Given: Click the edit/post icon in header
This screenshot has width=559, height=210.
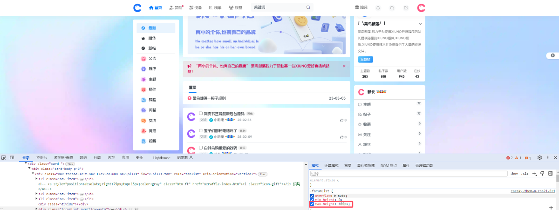Looking at the screenshot, I should click(406, 7).
